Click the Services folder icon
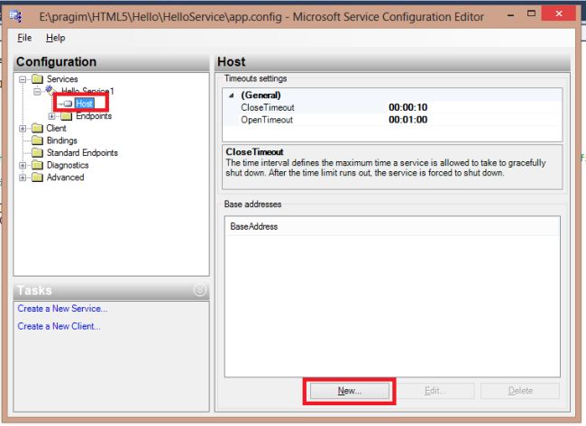The image size is (586, 426). [37, 78]
